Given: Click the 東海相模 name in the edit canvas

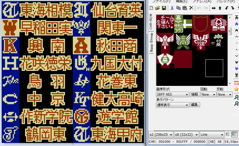Looking at the screenshot, I should (46, 10).
